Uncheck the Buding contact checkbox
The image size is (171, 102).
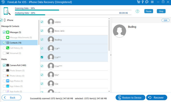[42, 40]
